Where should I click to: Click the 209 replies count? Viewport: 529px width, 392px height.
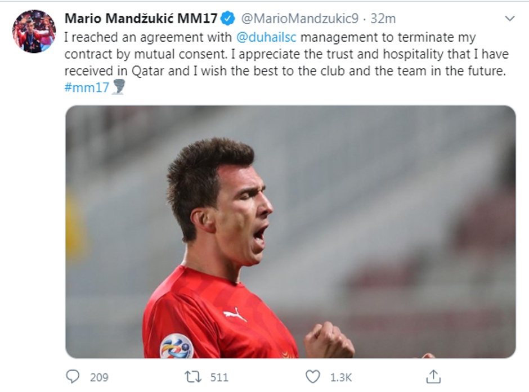coord(99,377)
